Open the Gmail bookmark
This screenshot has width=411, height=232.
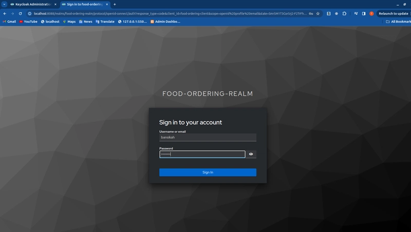click(x=9, y=22)
